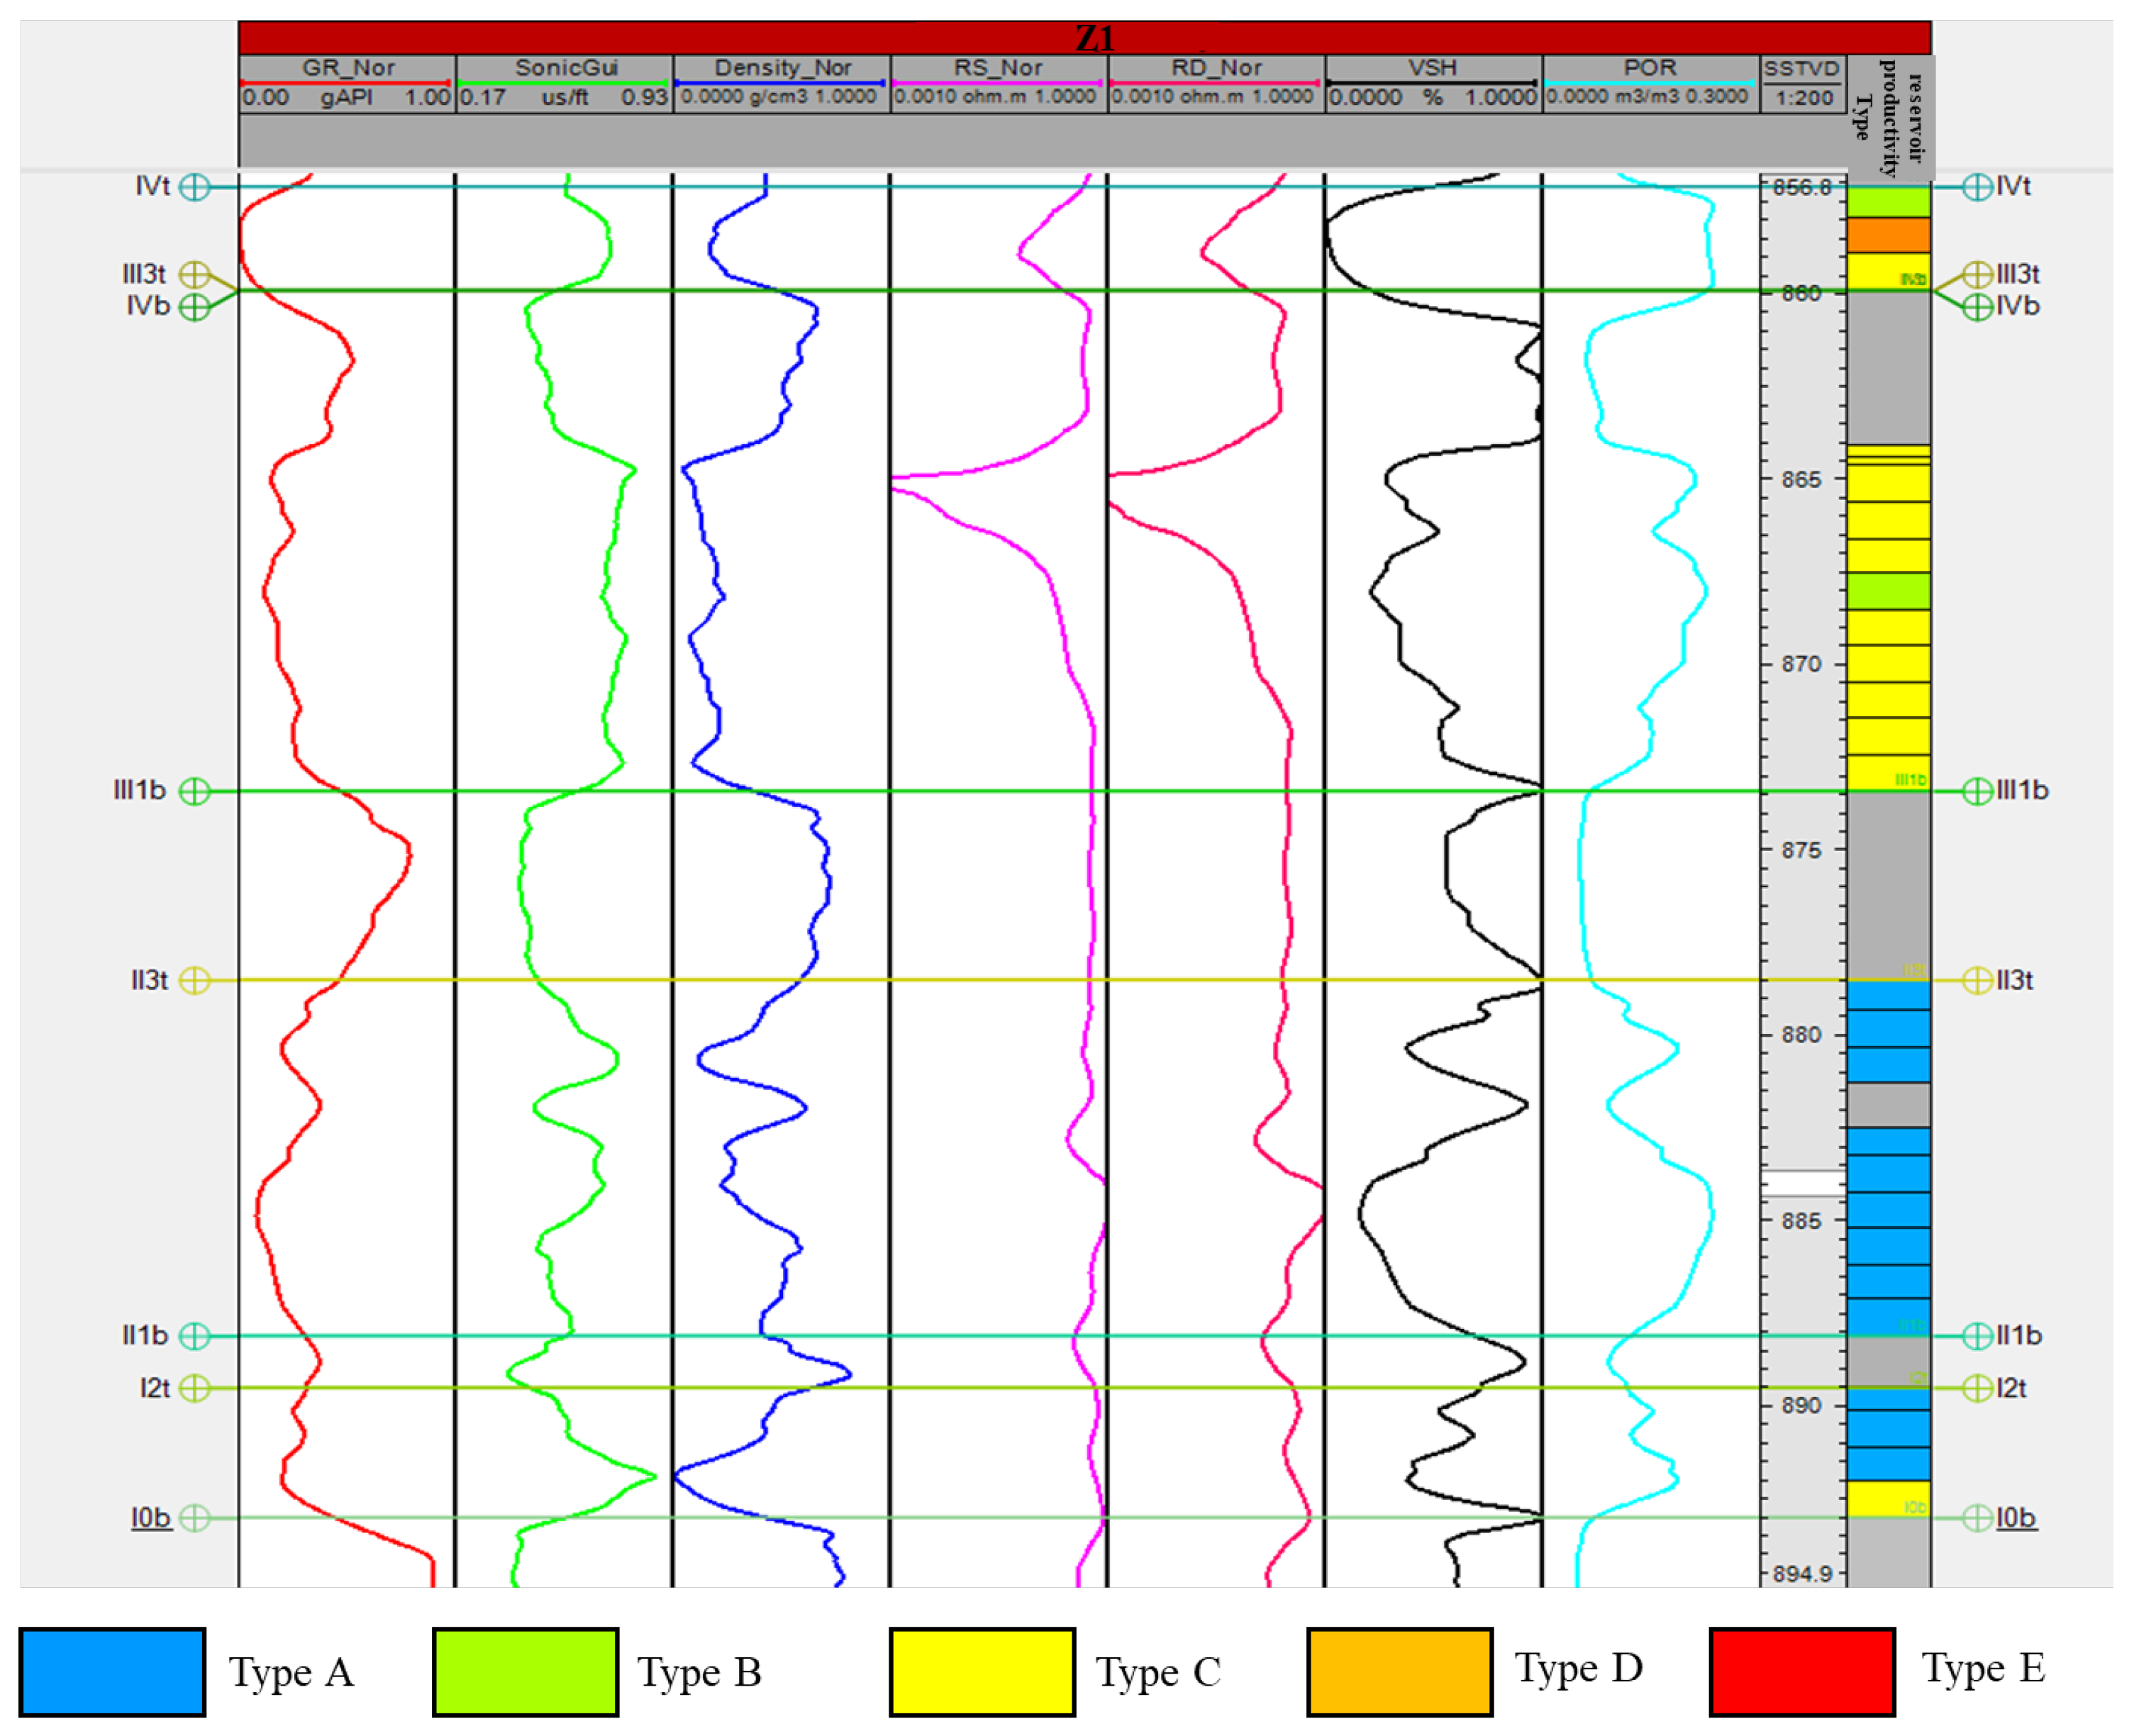Click the orange block in productivity track
This screenshot has height=1736, width=2134.
pyautogui.click(x=1888, y=235)
